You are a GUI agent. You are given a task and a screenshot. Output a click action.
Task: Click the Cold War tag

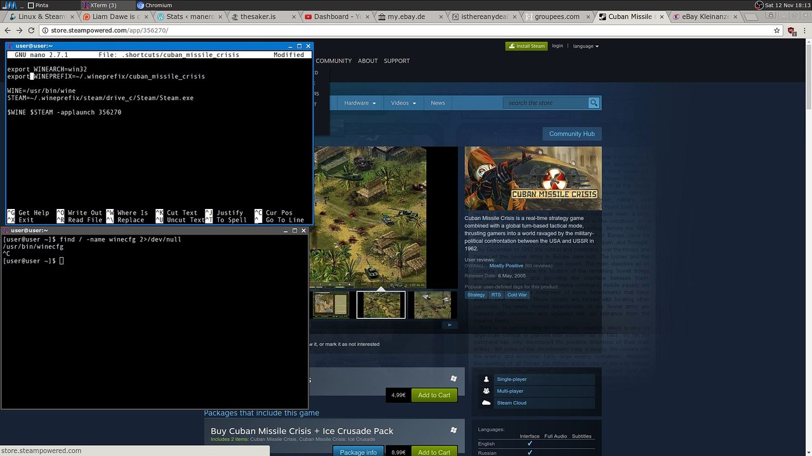tap(517, 294)
